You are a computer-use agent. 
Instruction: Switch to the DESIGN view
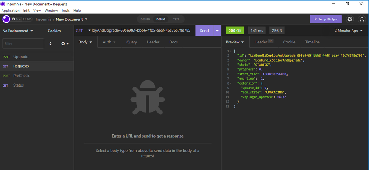[145, 19]
